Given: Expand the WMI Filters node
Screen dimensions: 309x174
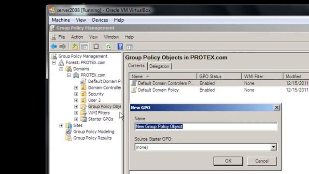Looking at the screenshot, I should 76,113.
